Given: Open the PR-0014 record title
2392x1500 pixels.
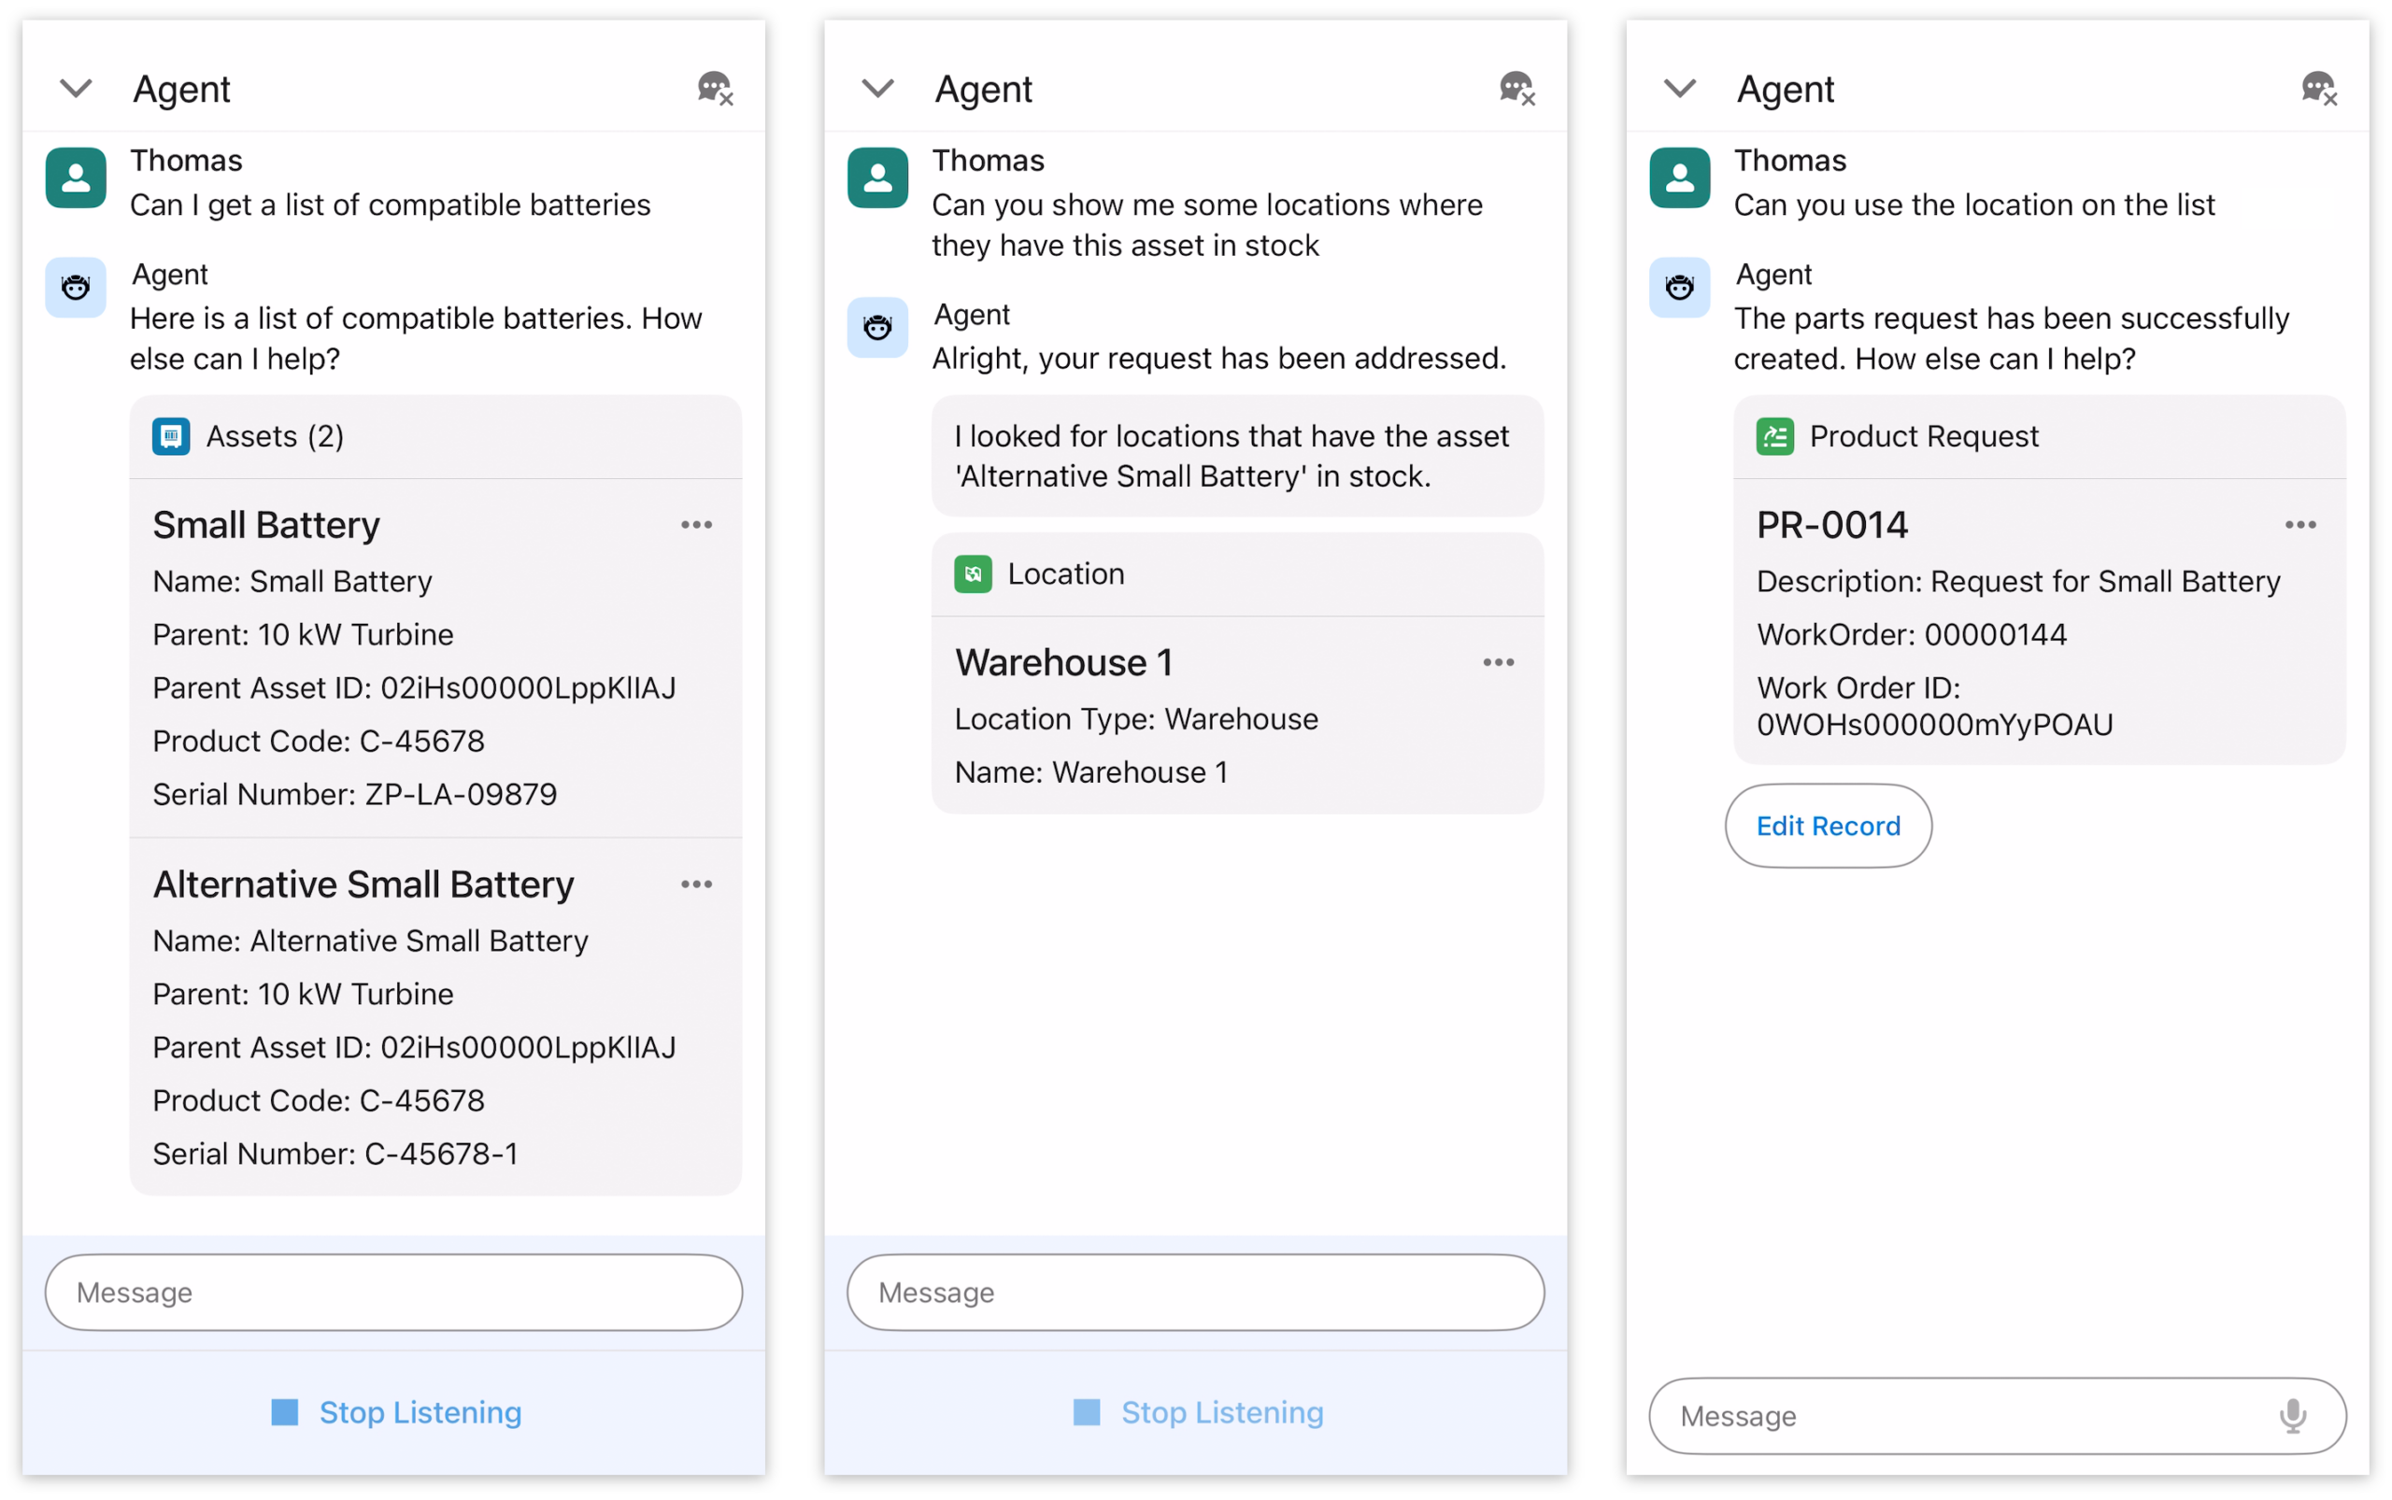Looking at the screenshot, I should click(x=1832, y=525).
